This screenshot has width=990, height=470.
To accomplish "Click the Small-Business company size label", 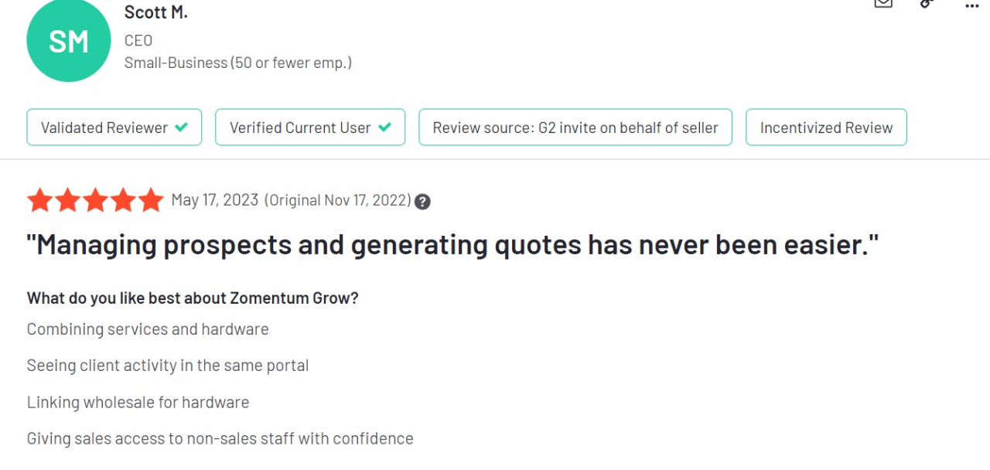I will [237, 63].
